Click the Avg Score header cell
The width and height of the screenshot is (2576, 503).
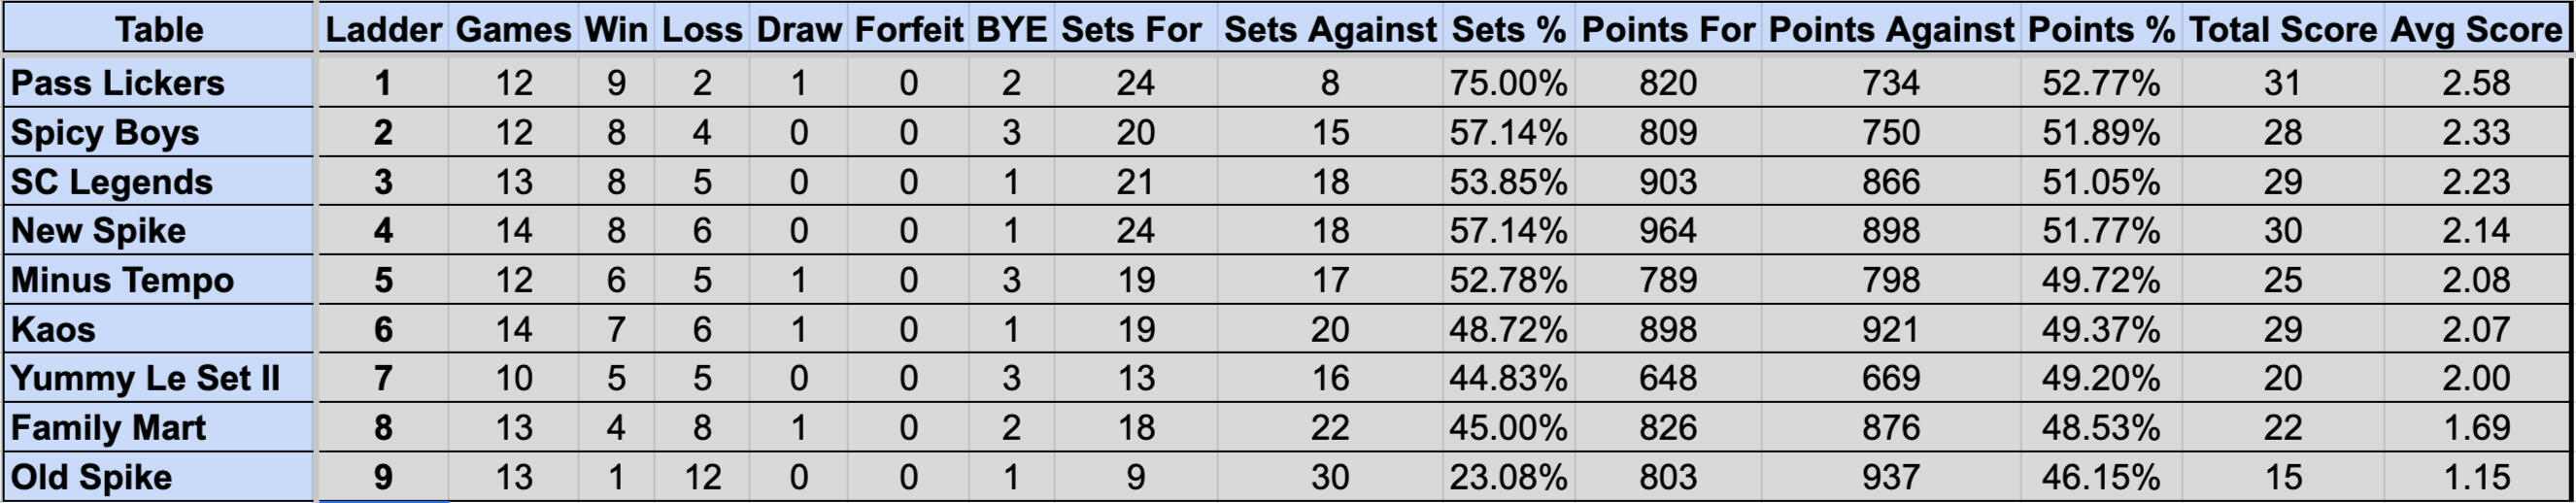point(2476,29)
